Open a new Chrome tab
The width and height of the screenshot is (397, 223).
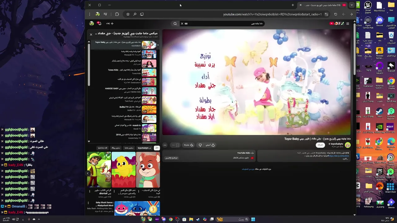(x=293, y=5)
